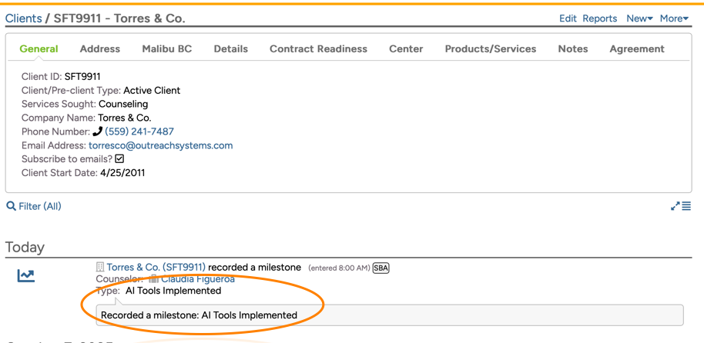Viewport: 704px width, 343px height.
Task: Expand the More dropdown menu
Action: coord(674,18)
